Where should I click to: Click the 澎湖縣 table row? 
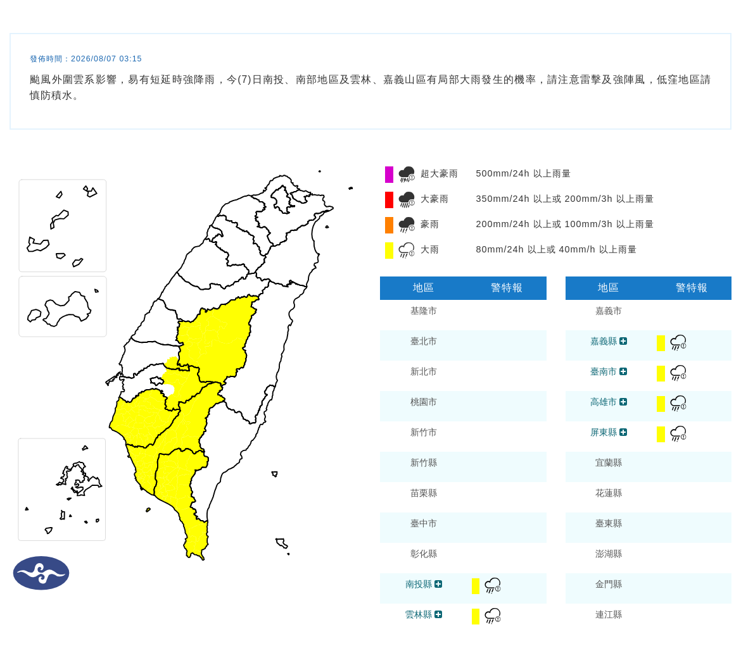point(649,559)
